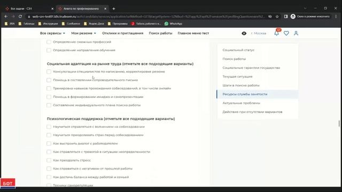Check 'Научиться преодолевать страх перед собеседованием'
The image size is (342, 192).
[49, 135]
